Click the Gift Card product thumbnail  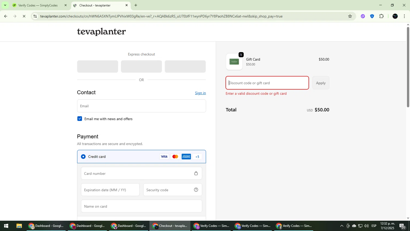click(x=234, y=62)
